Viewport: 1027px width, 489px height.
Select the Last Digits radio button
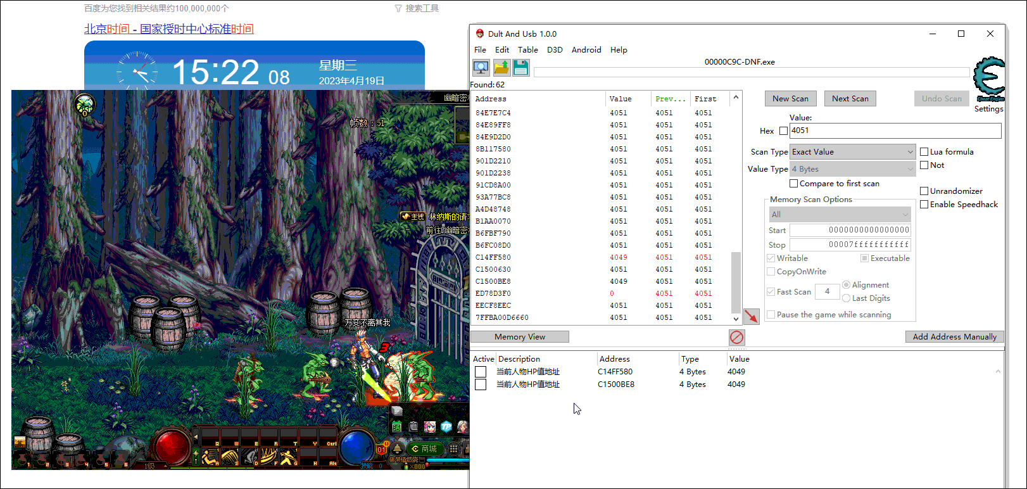(846, 298)
